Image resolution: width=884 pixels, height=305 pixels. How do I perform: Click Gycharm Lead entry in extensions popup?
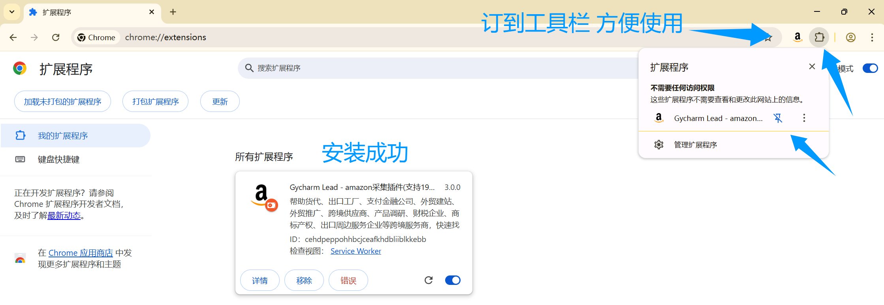[x=718, y=118]
